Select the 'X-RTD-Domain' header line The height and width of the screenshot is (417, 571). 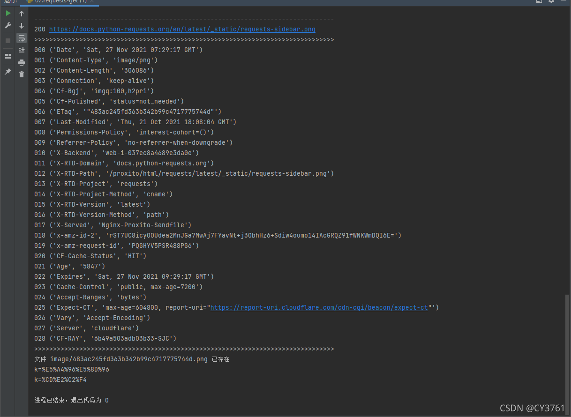(124, 163)
